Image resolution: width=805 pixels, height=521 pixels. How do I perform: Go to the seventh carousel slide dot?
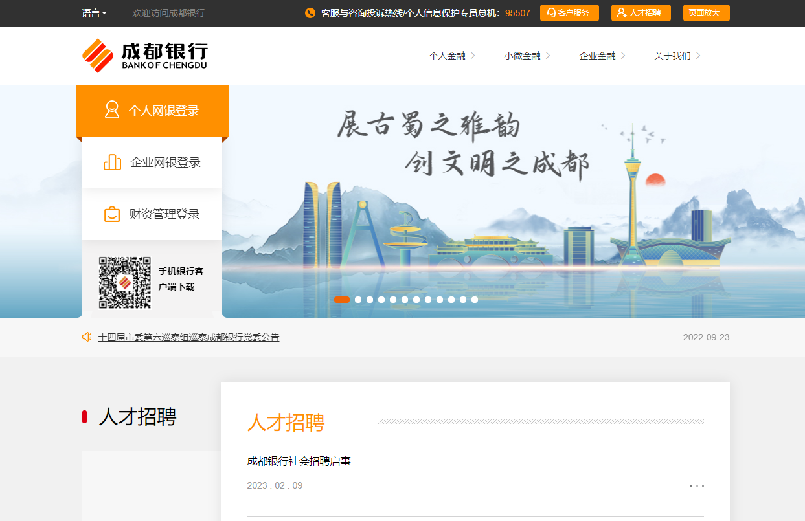[416, 300]
